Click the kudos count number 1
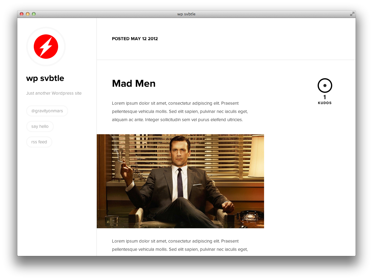The height and width of the screenshot is (280, 373). point(325,97)
